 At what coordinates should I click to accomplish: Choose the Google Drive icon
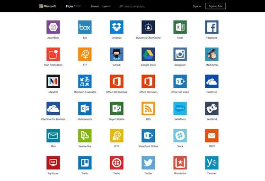pos(148,54)
